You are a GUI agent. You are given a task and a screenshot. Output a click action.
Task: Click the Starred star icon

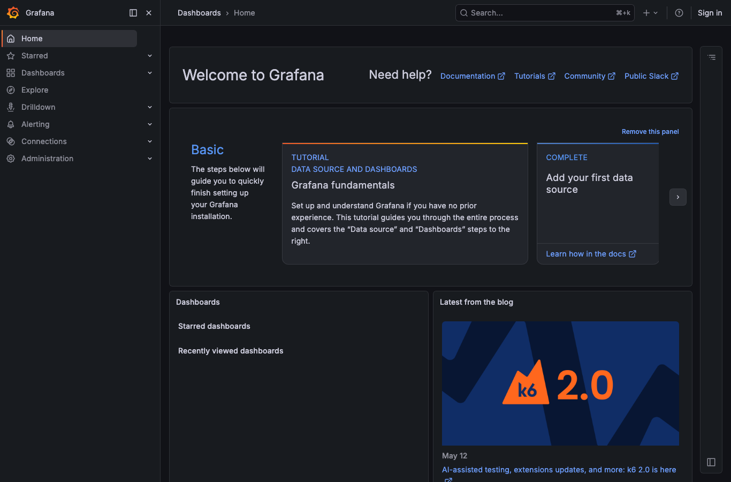[x=11, y=56]
